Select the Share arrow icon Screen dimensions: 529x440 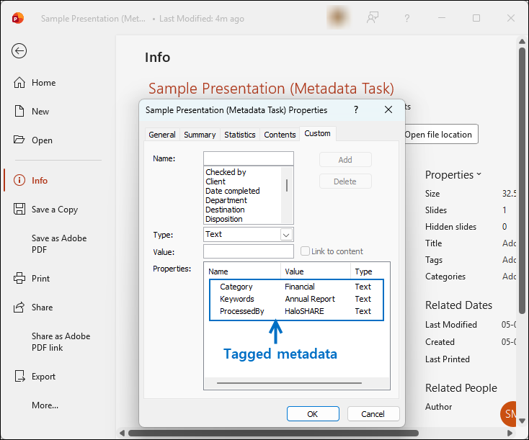tap(19, 307)
